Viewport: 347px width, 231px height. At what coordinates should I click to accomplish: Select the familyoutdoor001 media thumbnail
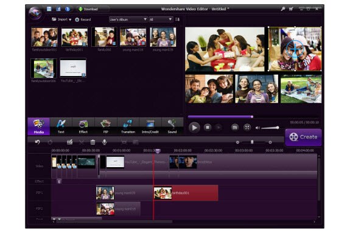[x=44, y=37]
